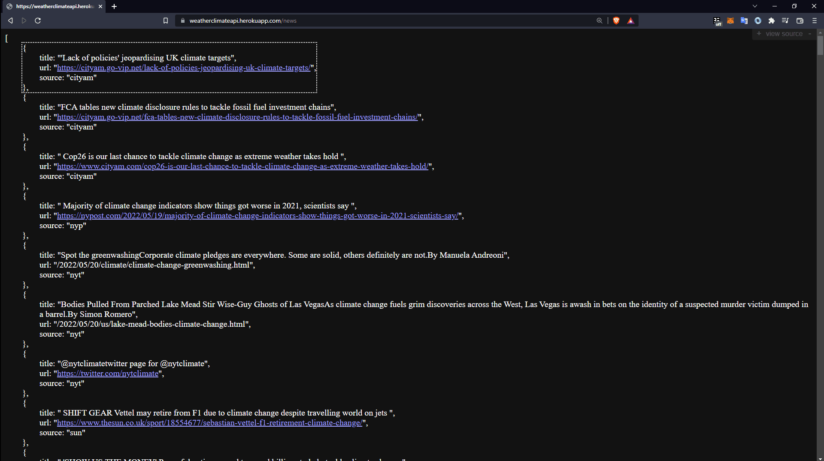This screenshot has height=461, width=824.
Task: Click source "nyt" under greenwashing entry
Action: click(x=76, y=275)
